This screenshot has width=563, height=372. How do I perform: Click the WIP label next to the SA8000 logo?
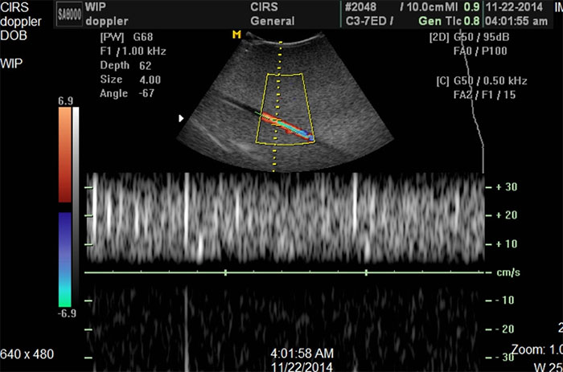point(96,6)
